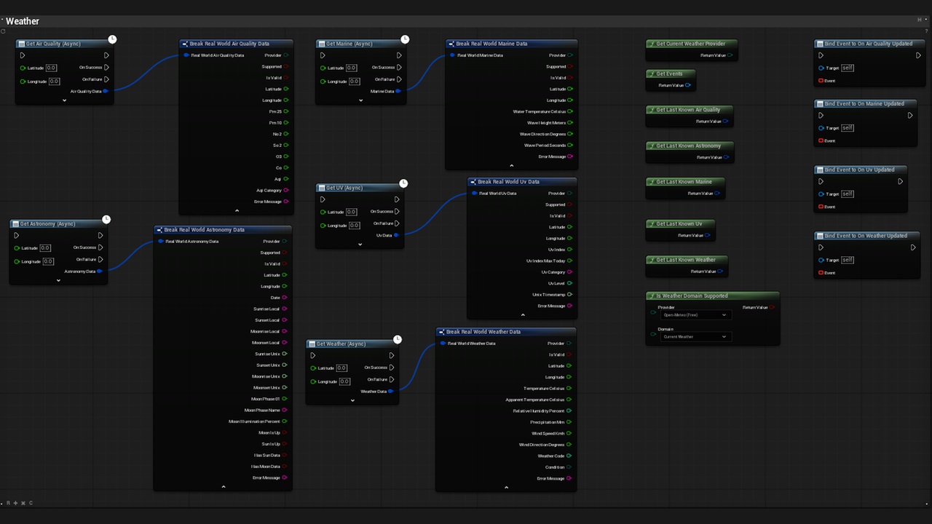Select the Break Real World Uv Data title
Screen dimensions: 932x524
508,182
